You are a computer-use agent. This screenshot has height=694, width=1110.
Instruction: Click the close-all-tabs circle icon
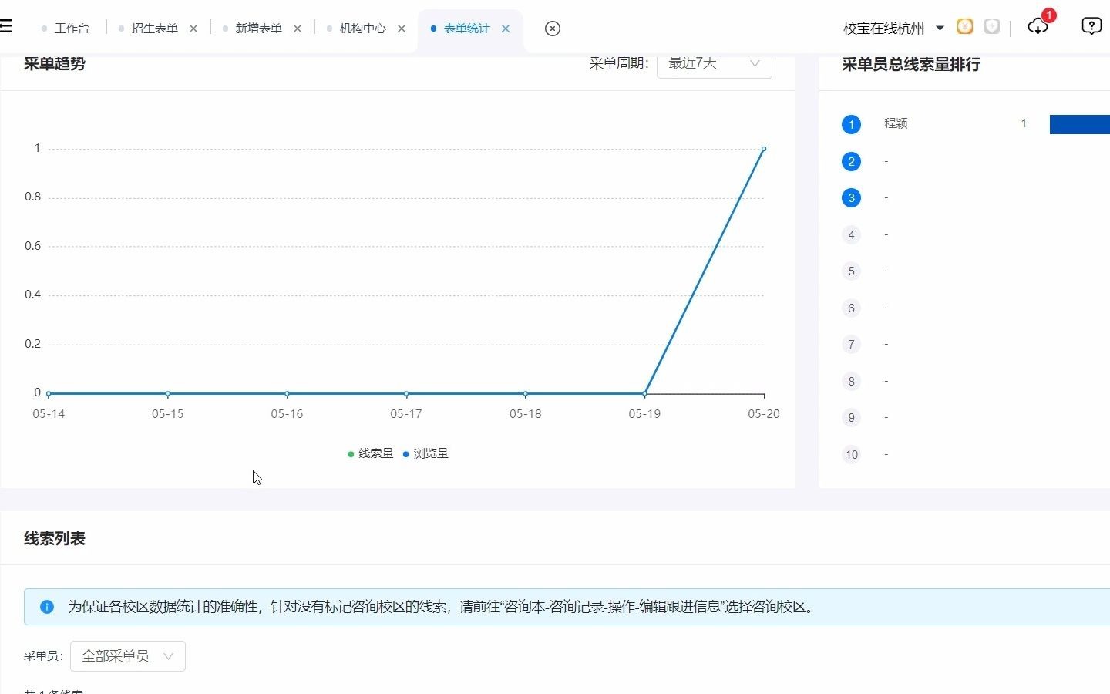553,29
